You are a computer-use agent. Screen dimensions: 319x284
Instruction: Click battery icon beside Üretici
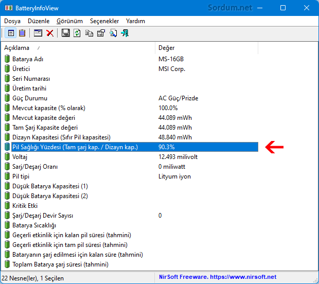[7, 68]
